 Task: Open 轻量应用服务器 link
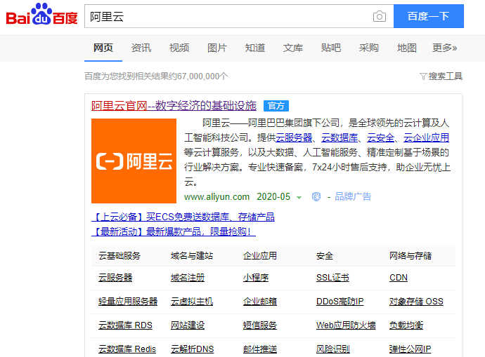point(128,302)
